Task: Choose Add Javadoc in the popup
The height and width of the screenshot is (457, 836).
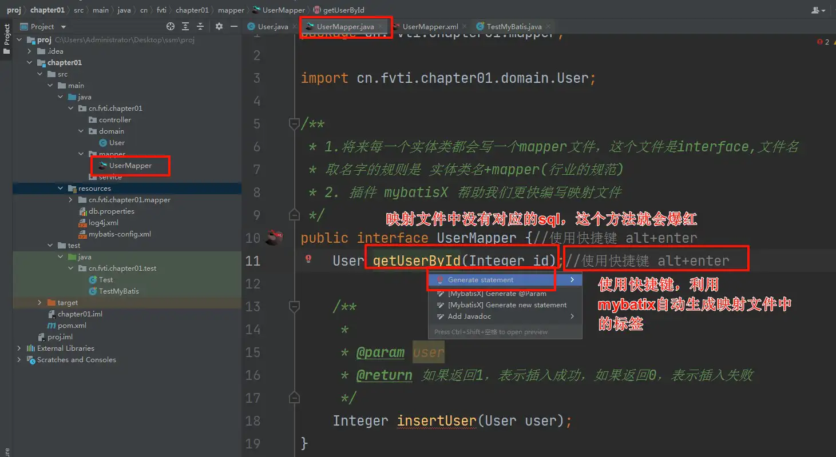Action: coord(505,316)
